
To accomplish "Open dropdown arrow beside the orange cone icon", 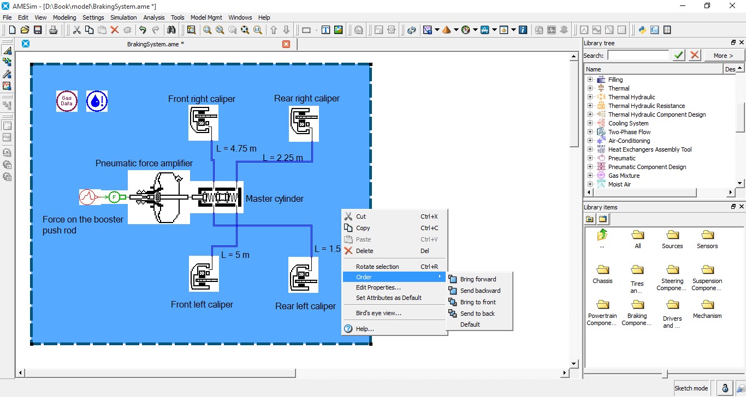I will point(456,30).
